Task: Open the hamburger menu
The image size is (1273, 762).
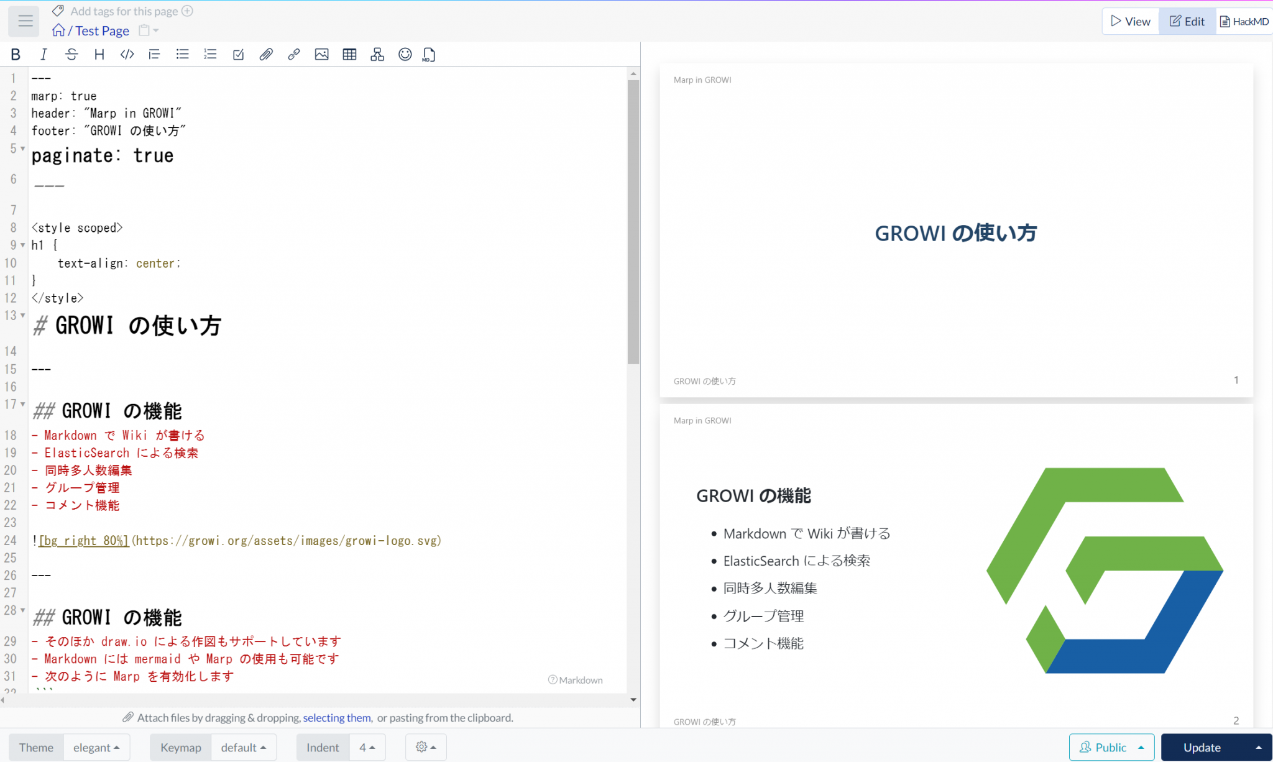Action: pos(24,21)
